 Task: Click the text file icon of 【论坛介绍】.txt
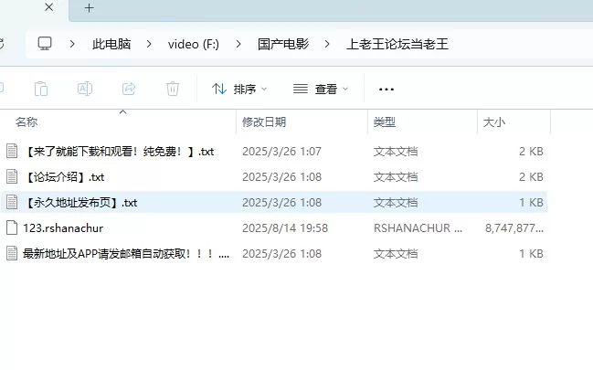coord(12,176)
